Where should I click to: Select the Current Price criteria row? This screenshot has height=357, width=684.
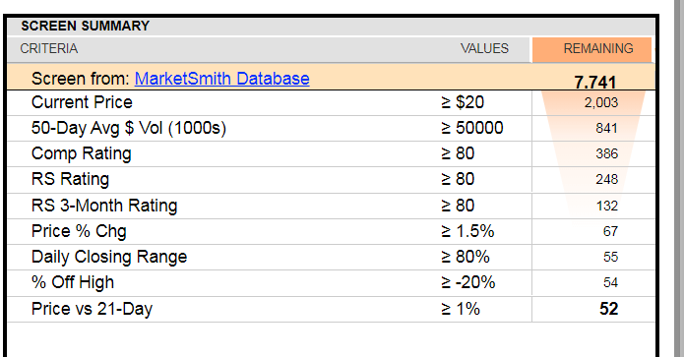[331, 103]
